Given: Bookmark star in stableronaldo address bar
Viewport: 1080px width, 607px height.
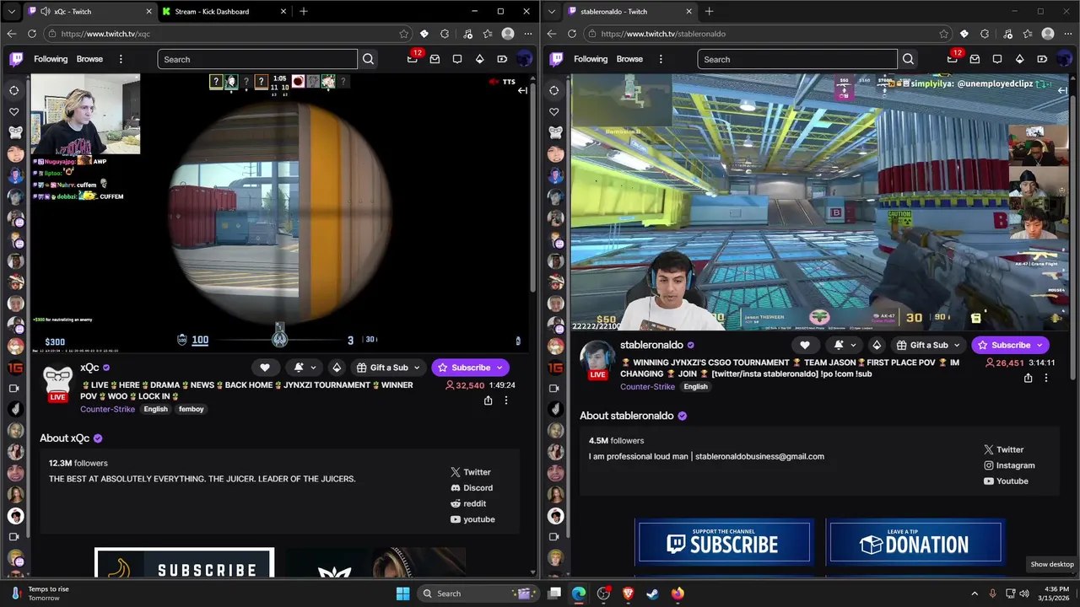Looking at the screenshot, I should tap(944, 34).
